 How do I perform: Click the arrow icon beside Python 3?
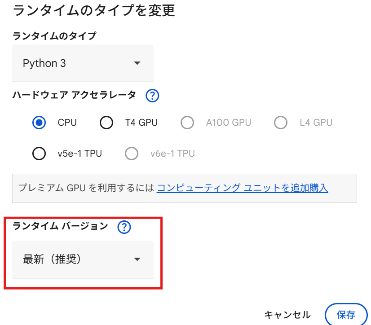click(137, 63)
